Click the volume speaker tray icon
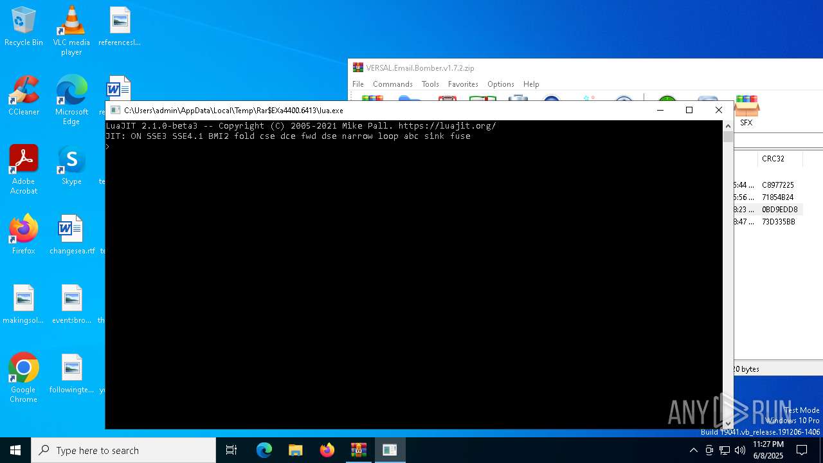This screenshot has width=823, height=463. (x=740, y=450)
